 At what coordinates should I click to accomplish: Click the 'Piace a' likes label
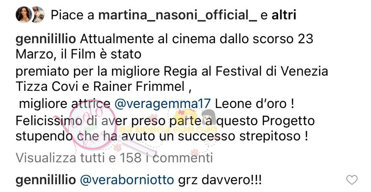point(73,15)
